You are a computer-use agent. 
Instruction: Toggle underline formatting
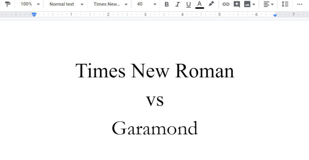(189, 4)
